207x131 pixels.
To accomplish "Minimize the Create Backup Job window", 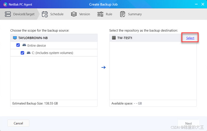I will click(x=196, y=4).
